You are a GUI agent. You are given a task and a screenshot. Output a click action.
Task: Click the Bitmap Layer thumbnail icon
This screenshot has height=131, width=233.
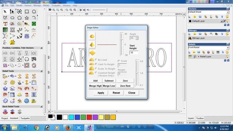190,38
